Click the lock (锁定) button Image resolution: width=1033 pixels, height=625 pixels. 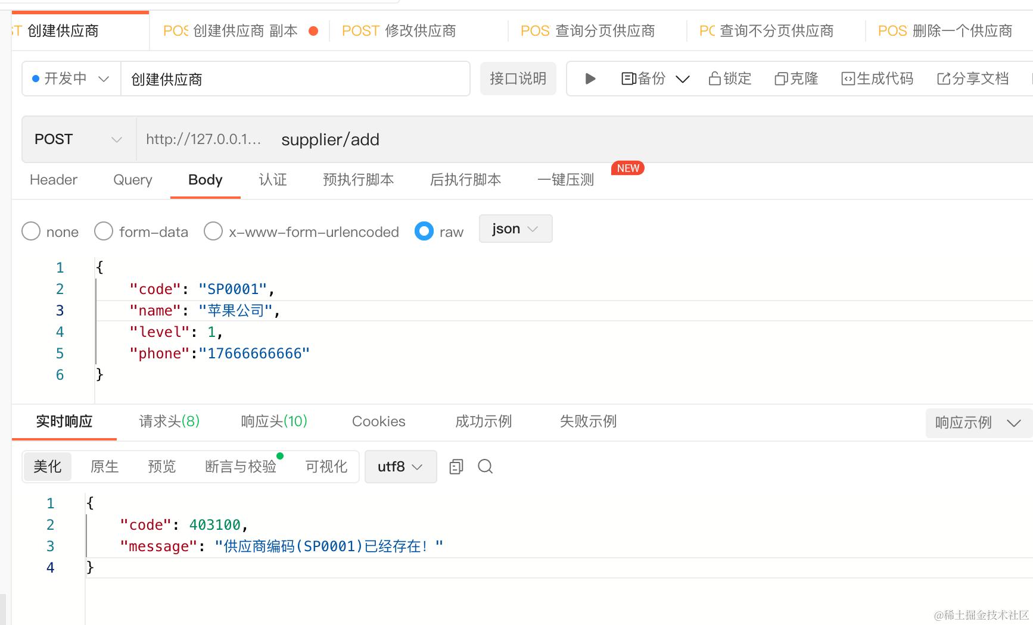730,79
